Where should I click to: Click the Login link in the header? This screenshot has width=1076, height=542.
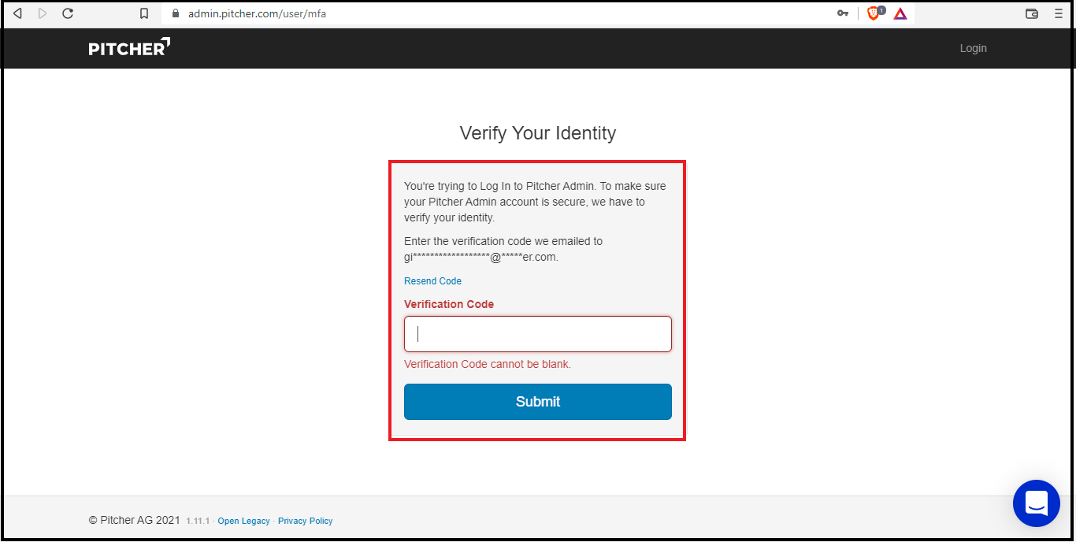coord(973,48)
